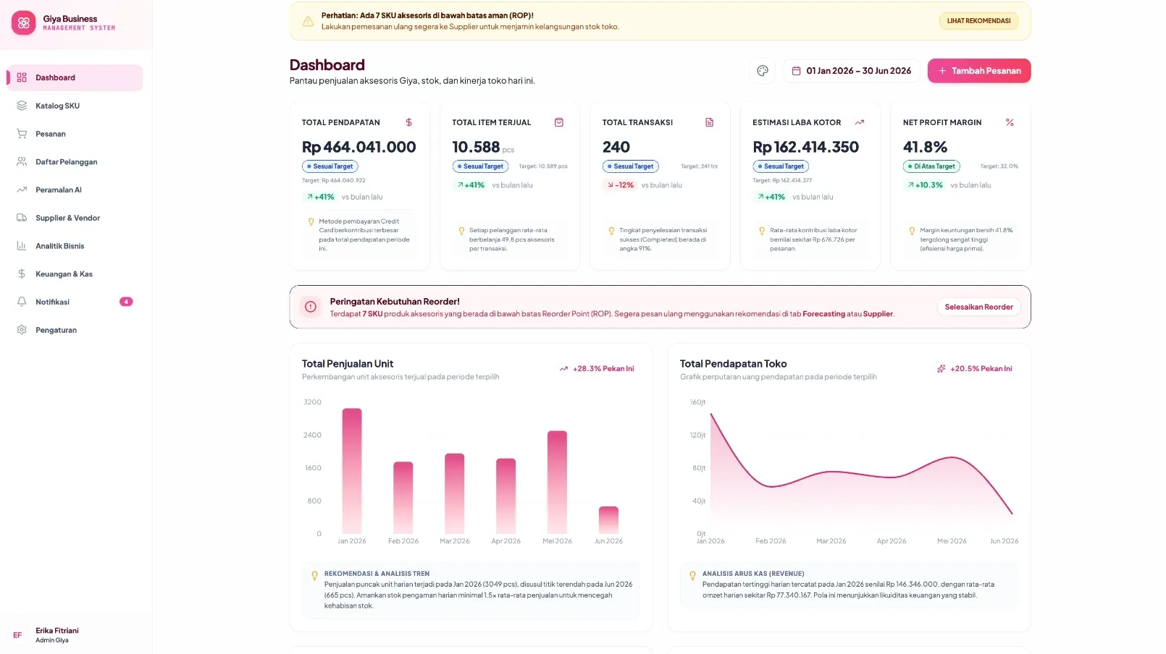Open Notifikasi in the sidebar
Screen dimensions: 1166x654
click(75, 302)
